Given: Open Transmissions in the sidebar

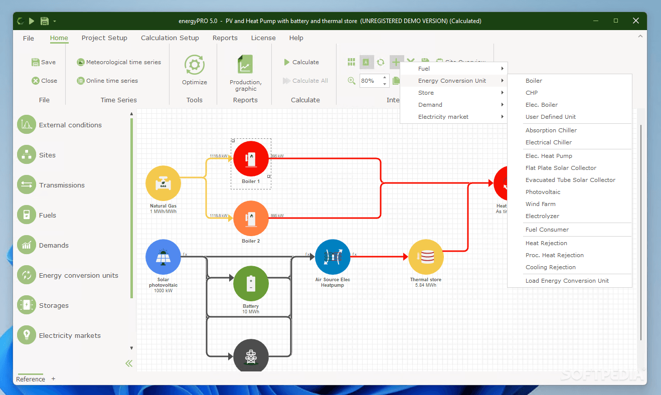Looking at the screenshot, I should coord(51,185).
